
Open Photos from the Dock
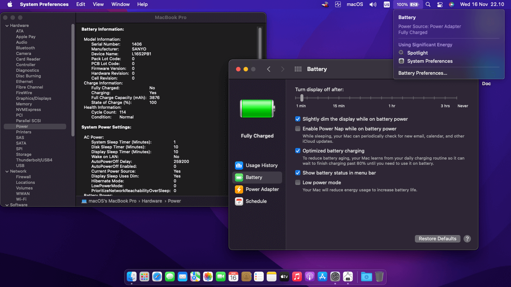pos(208,277)
